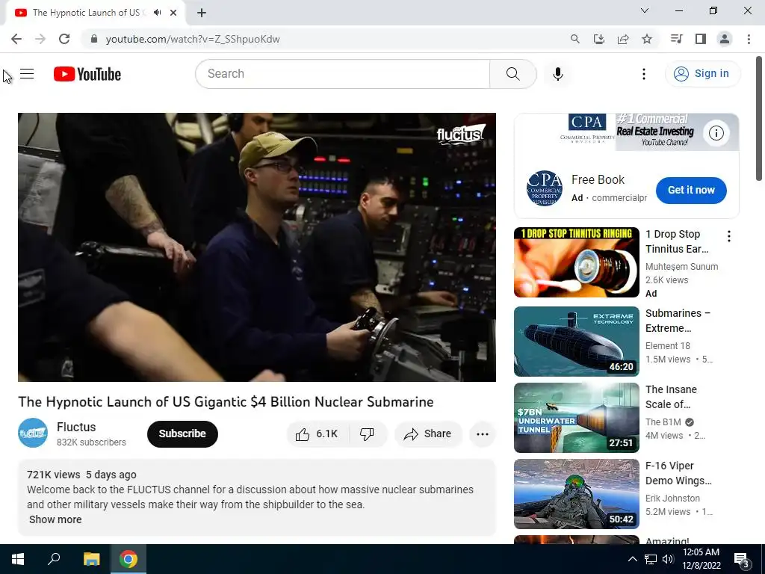Open the Fluctus channel name link
The height and width of the screenshot is (574, 765).
coord(76,427)
